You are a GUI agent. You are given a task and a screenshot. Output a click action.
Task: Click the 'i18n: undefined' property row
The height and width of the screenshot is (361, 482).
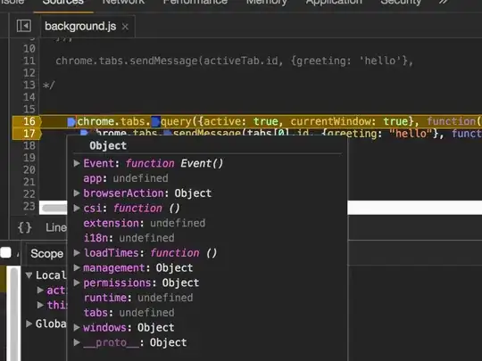129,238
